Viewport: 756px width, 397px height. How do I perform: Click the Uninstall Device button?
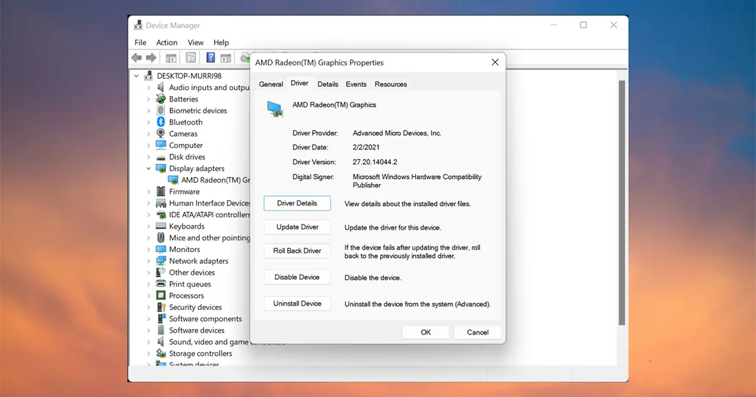click(x=297, y=304)
